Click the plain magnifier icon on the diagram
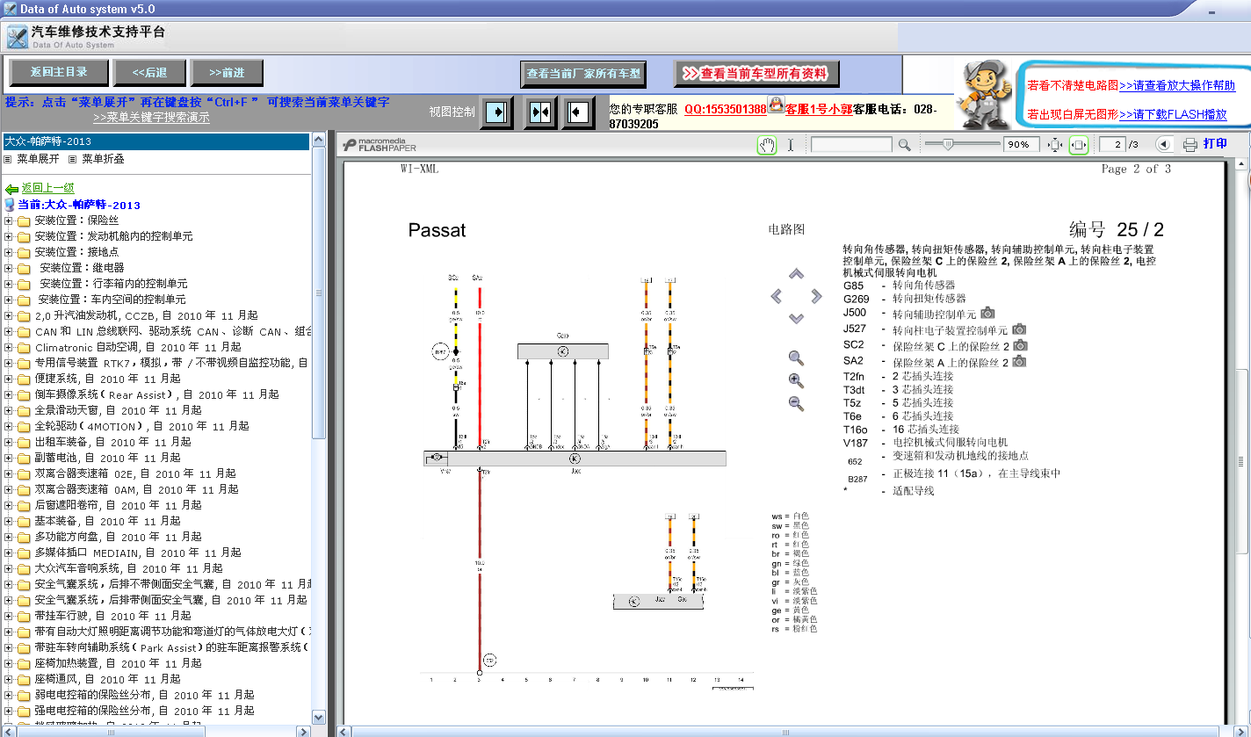Screen dimensions: 1251x737 (796, 358)
